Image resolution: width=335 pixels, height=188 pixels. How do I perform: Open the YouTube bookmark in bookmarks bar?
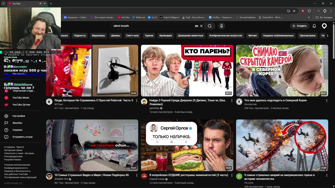click(x=124, y=17)
